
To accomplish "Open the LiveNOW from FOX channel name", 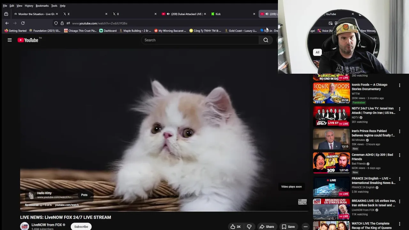I will 47,225.
